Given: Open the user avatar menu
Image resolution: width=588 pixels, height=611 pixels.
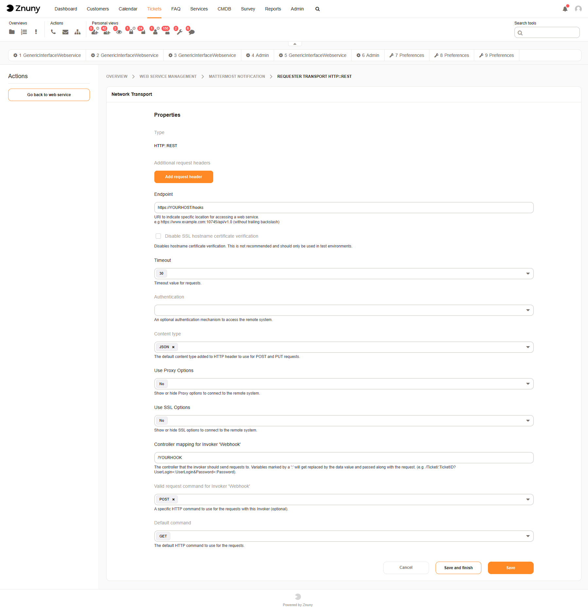Looking at the screenshot, I should point(578,9).
